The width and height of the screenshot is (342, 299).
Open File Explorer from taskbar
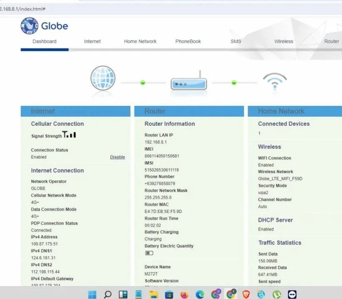click(x=154, y=294)
